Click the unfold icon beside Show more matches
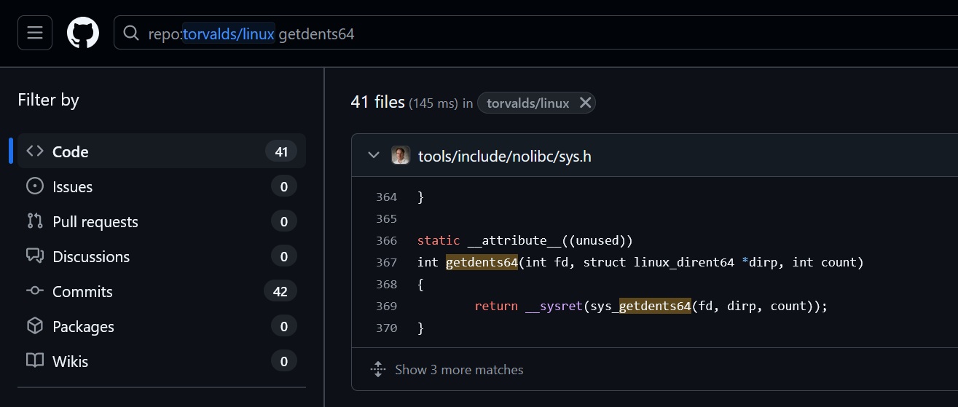The height and width of the screenshot is (407, 958). pyautogui.click(x=378, y=369)
